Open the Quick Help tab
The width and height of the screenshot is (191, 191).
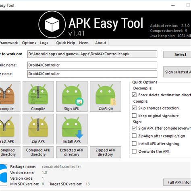coord(66,43)
